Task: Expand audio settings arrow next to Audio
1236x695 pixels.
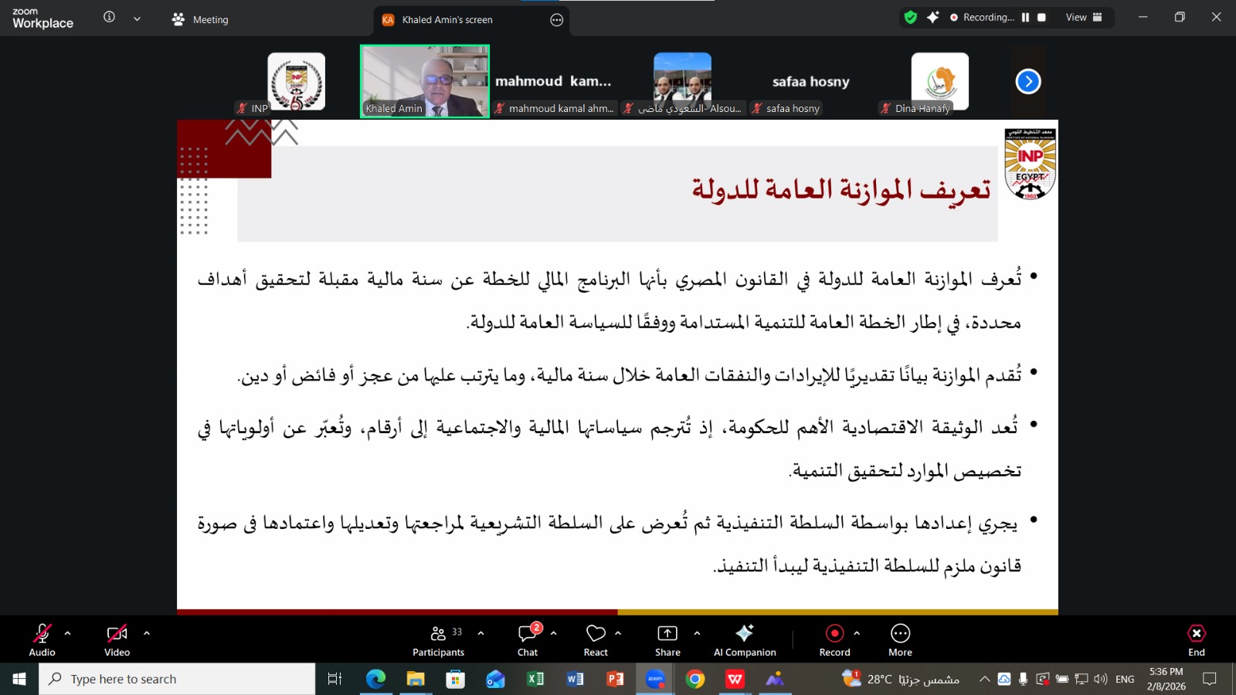Action: 68,633
